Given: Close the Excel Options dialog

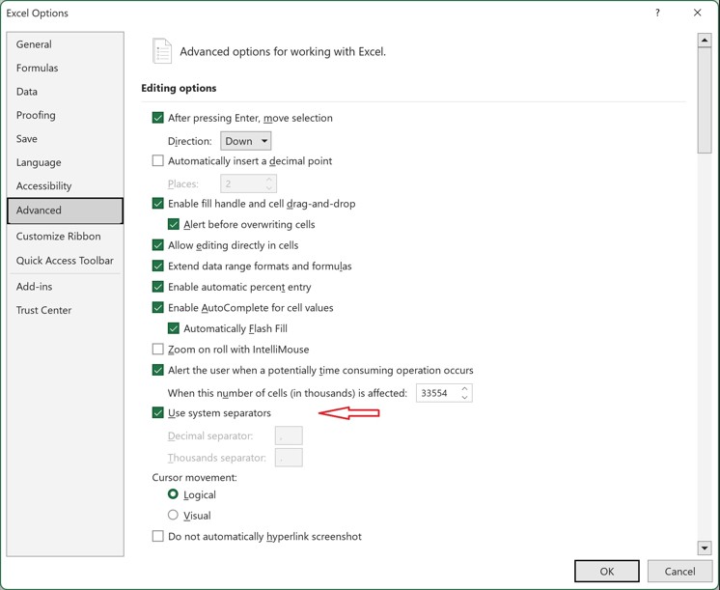Looking at the screenshot, I should pos(697,13).
